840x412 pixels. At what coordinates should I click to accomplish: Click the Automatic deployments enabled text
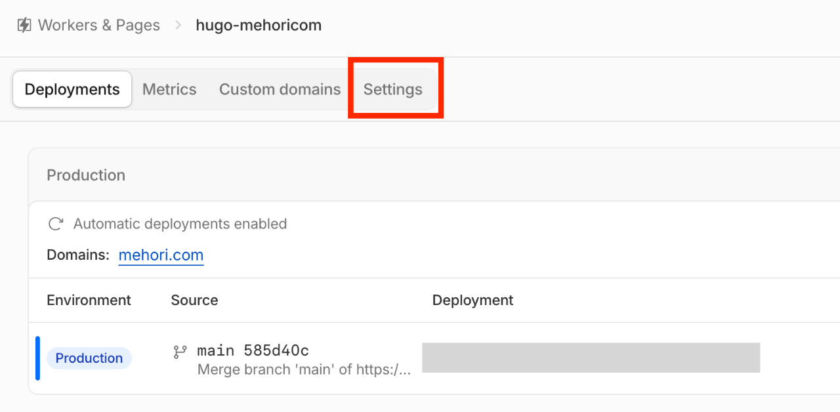click(x=180, y=224)
